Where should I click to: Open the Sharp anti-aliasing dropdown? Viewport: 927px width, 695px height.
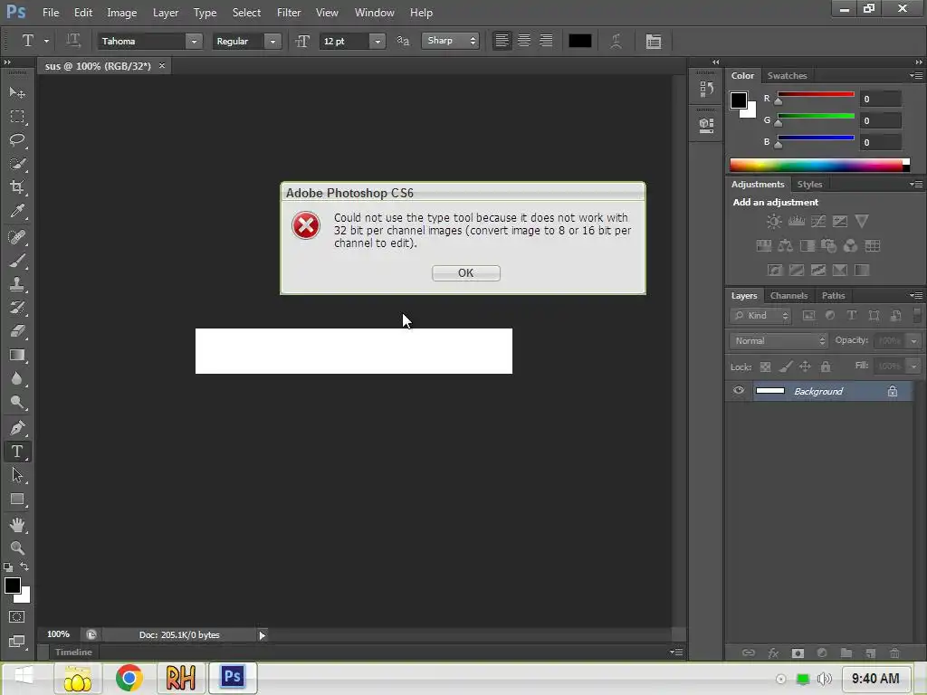coord(450,41)
